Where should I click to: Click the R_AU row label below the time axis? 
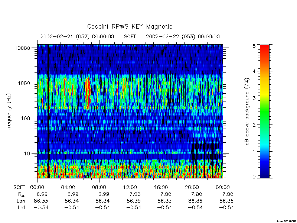(x=22, y=194)
